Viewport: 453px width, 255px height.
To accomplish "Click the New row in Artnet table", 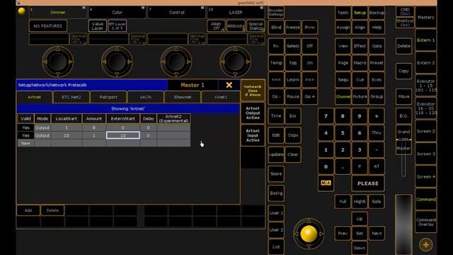I will tap(104, 143).
